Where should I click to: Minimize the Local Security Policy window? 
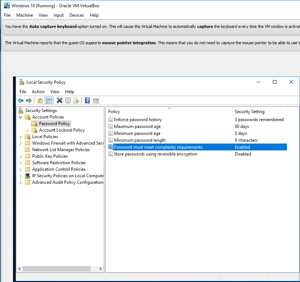tap(258, 82)
